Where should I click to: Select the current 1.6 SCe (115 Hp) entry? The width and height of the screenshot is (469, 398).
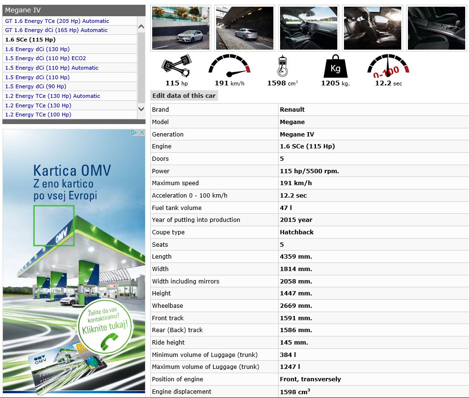(x=30, y=40)
